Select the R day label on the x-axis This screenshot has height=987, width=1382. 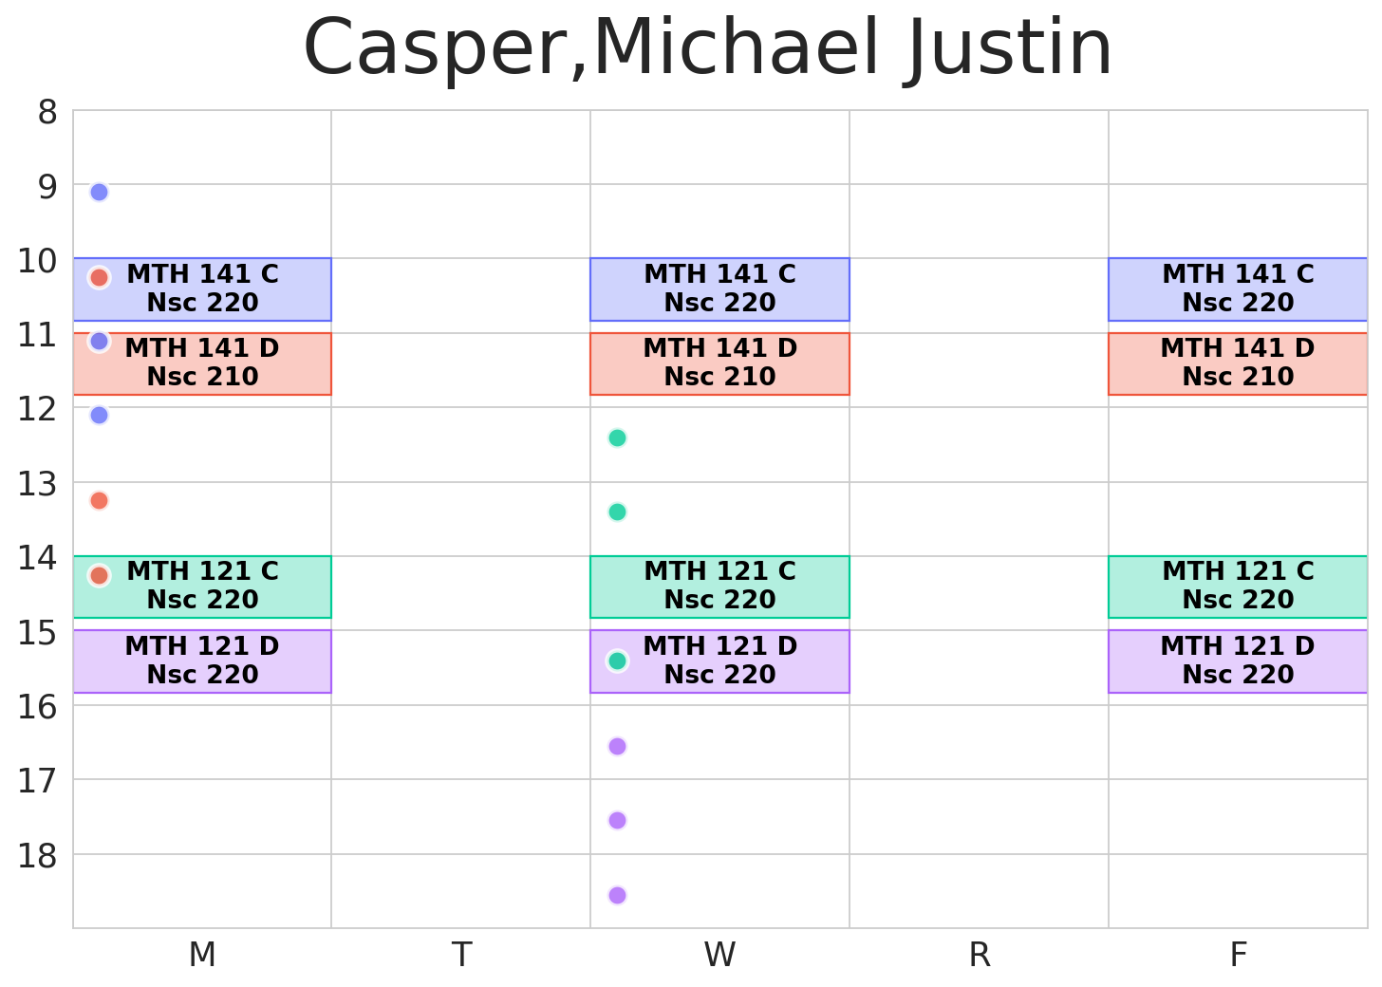980,955
